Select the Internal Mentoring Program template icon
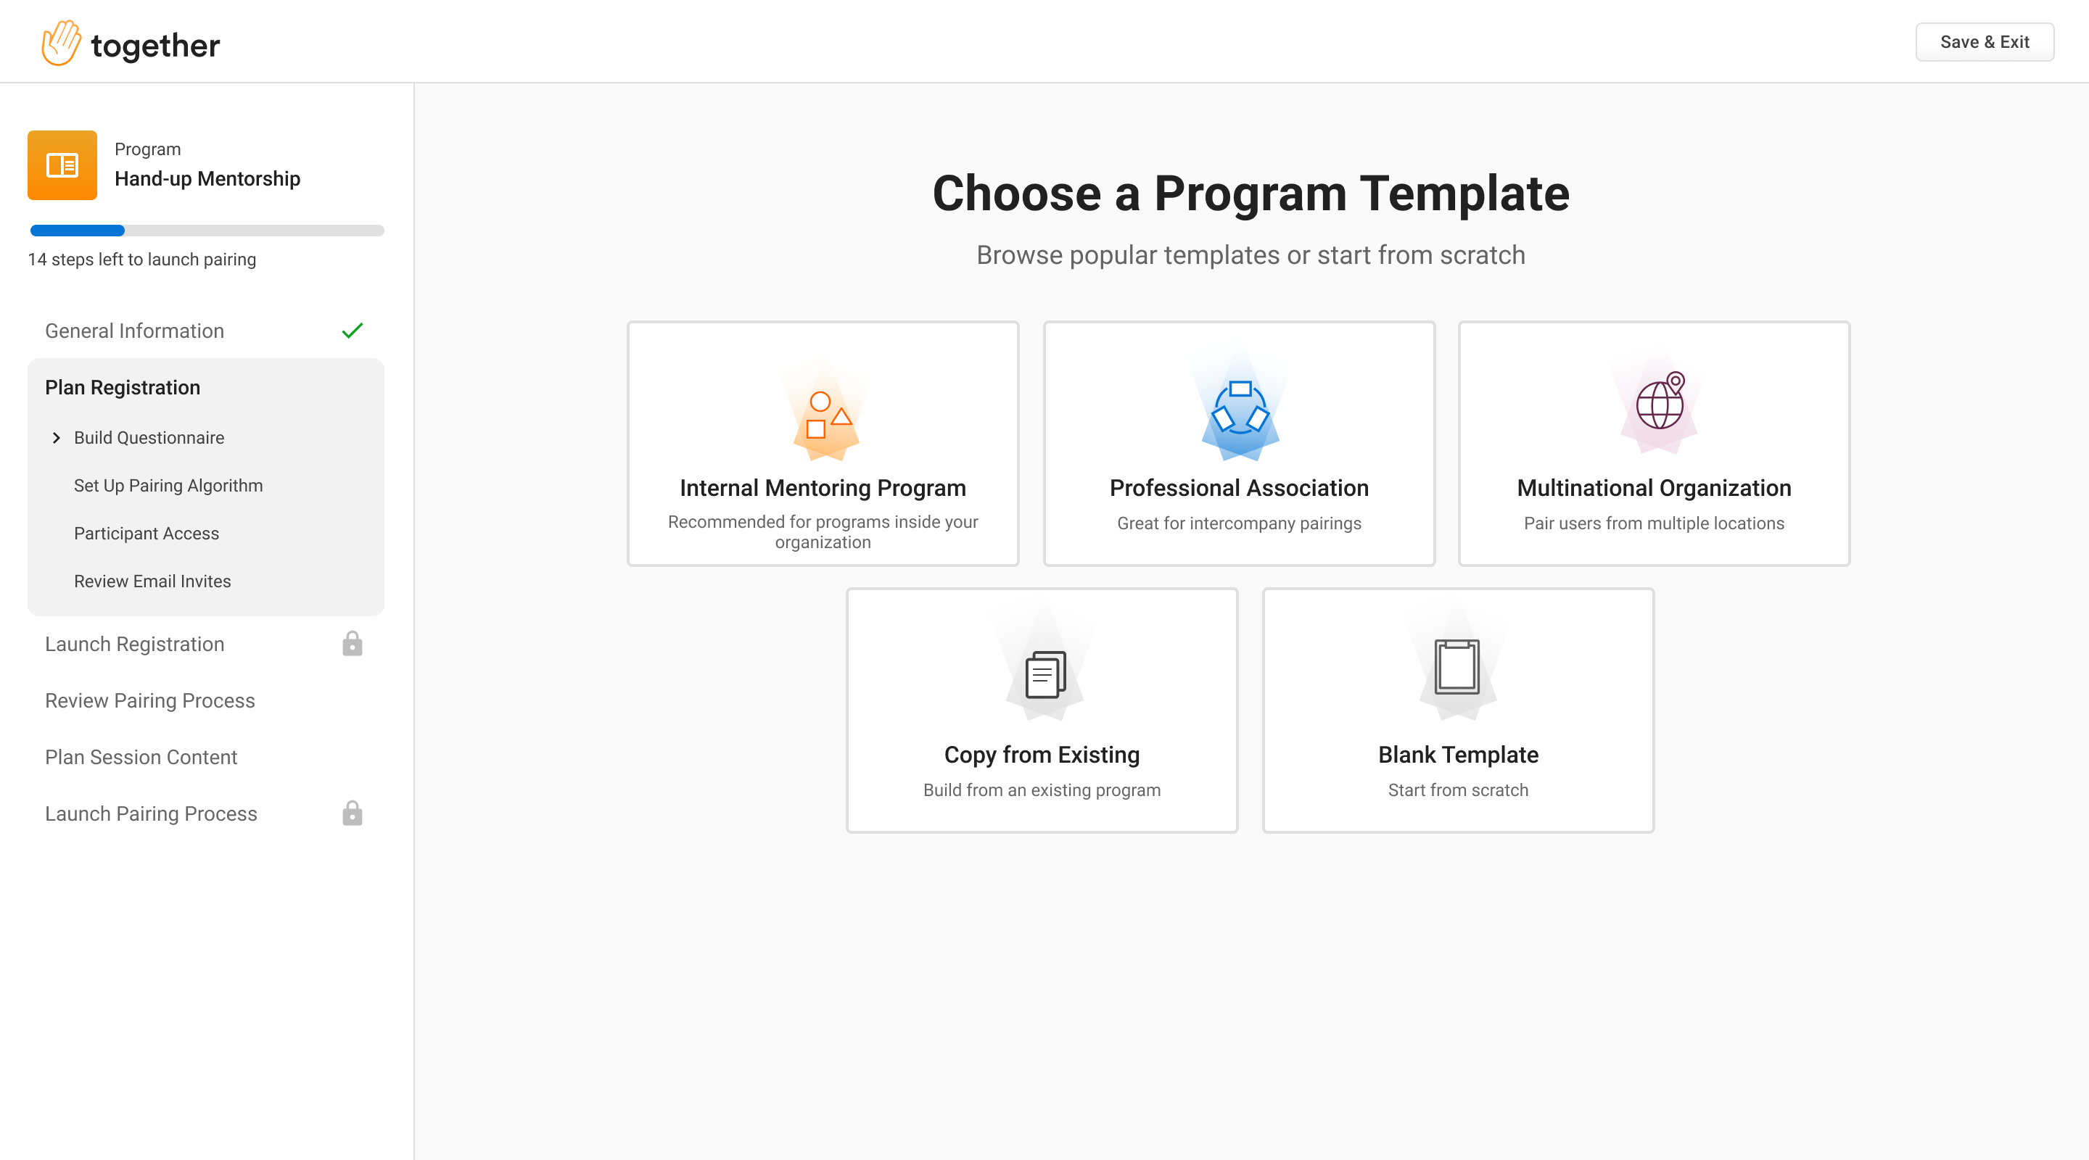The width and height of the screenshot is (2089, 1160). 823,415
